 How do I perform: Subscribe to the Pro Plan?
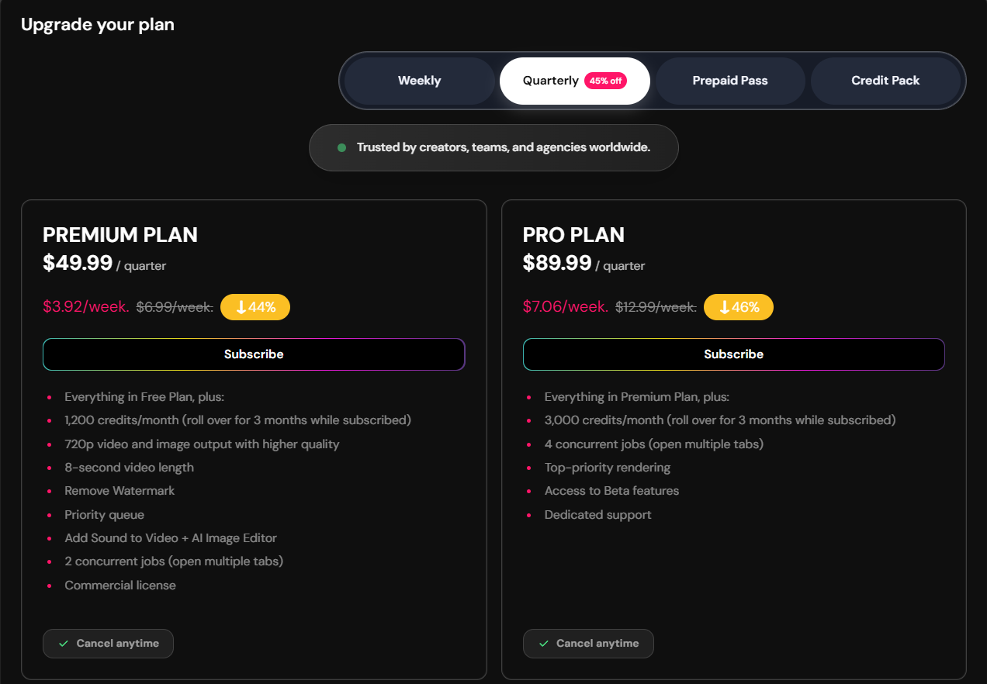(733, 354)
